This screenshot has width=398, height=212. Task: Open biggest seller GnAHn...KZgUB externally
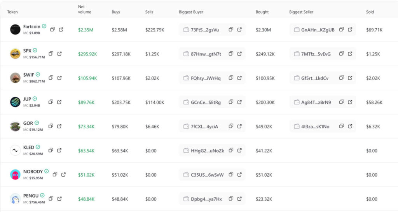pyautogui.click(x=350, y=30)
